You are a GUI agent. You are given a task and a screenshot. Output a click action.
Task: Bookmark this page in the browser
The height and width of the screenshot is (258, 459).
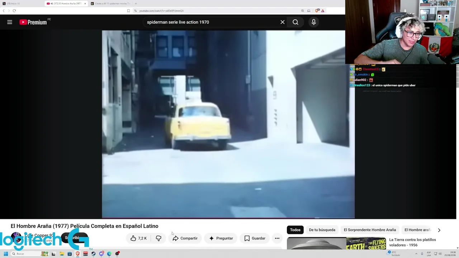coord(128,11)
